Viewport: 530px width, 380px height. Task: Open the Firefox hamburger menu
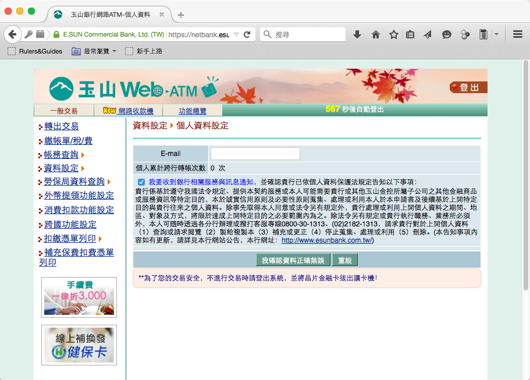tap(517, 34)
